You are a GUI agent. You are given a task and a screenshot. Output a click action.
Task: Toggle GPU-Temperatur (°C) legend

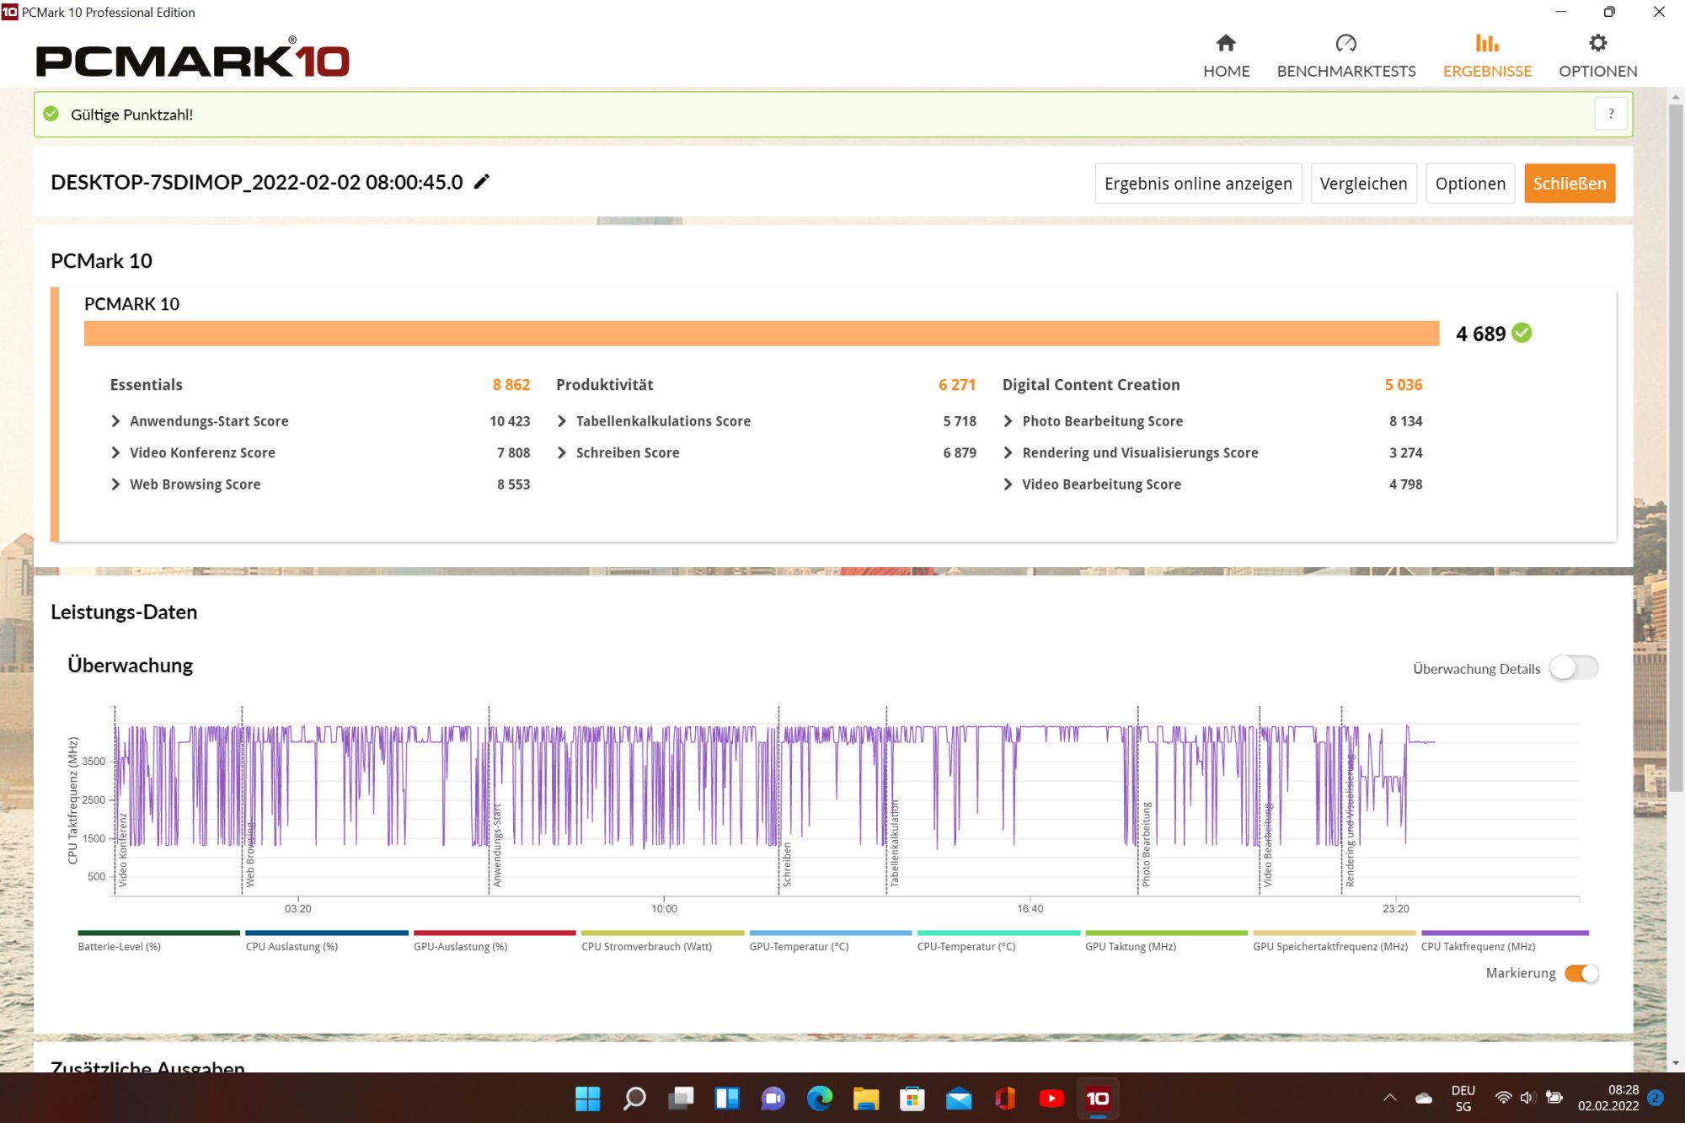pos(831,940)
